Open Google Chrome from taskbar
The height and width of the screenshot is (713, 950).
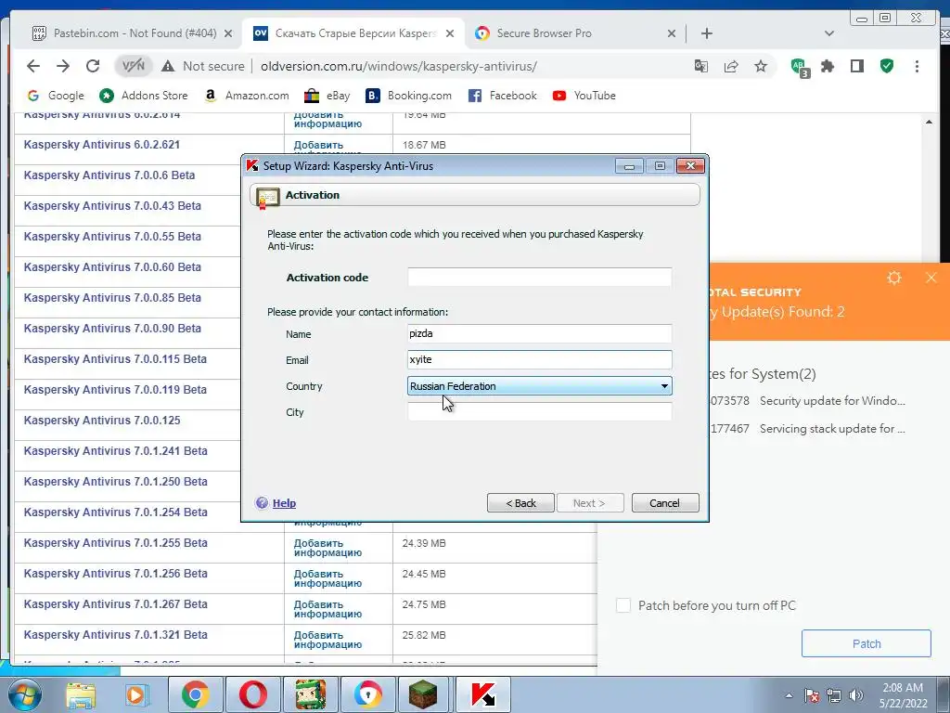pos(195,694)
